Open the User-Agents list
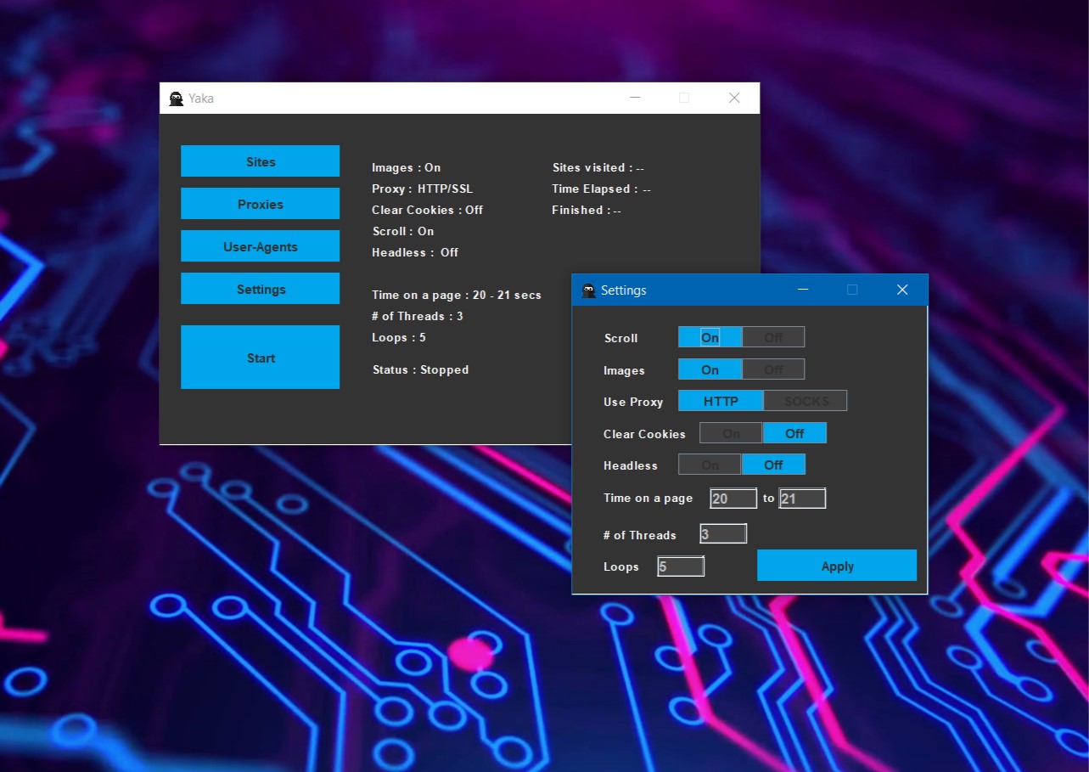This screenshot has width=1089, height=772. pos(260,246)
